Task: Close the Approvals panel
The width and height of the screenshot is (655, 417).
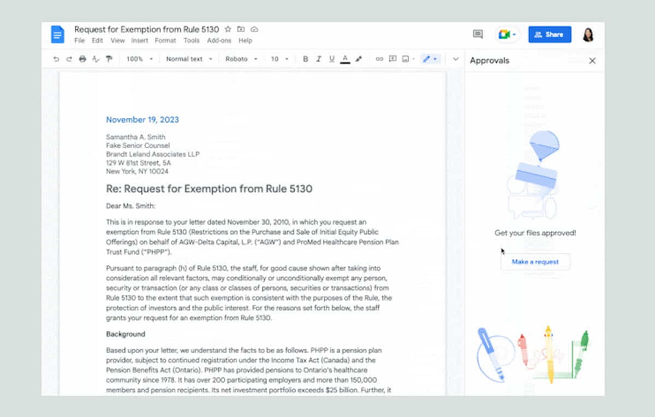Action: pyautogui.click(x=592, y=61)
